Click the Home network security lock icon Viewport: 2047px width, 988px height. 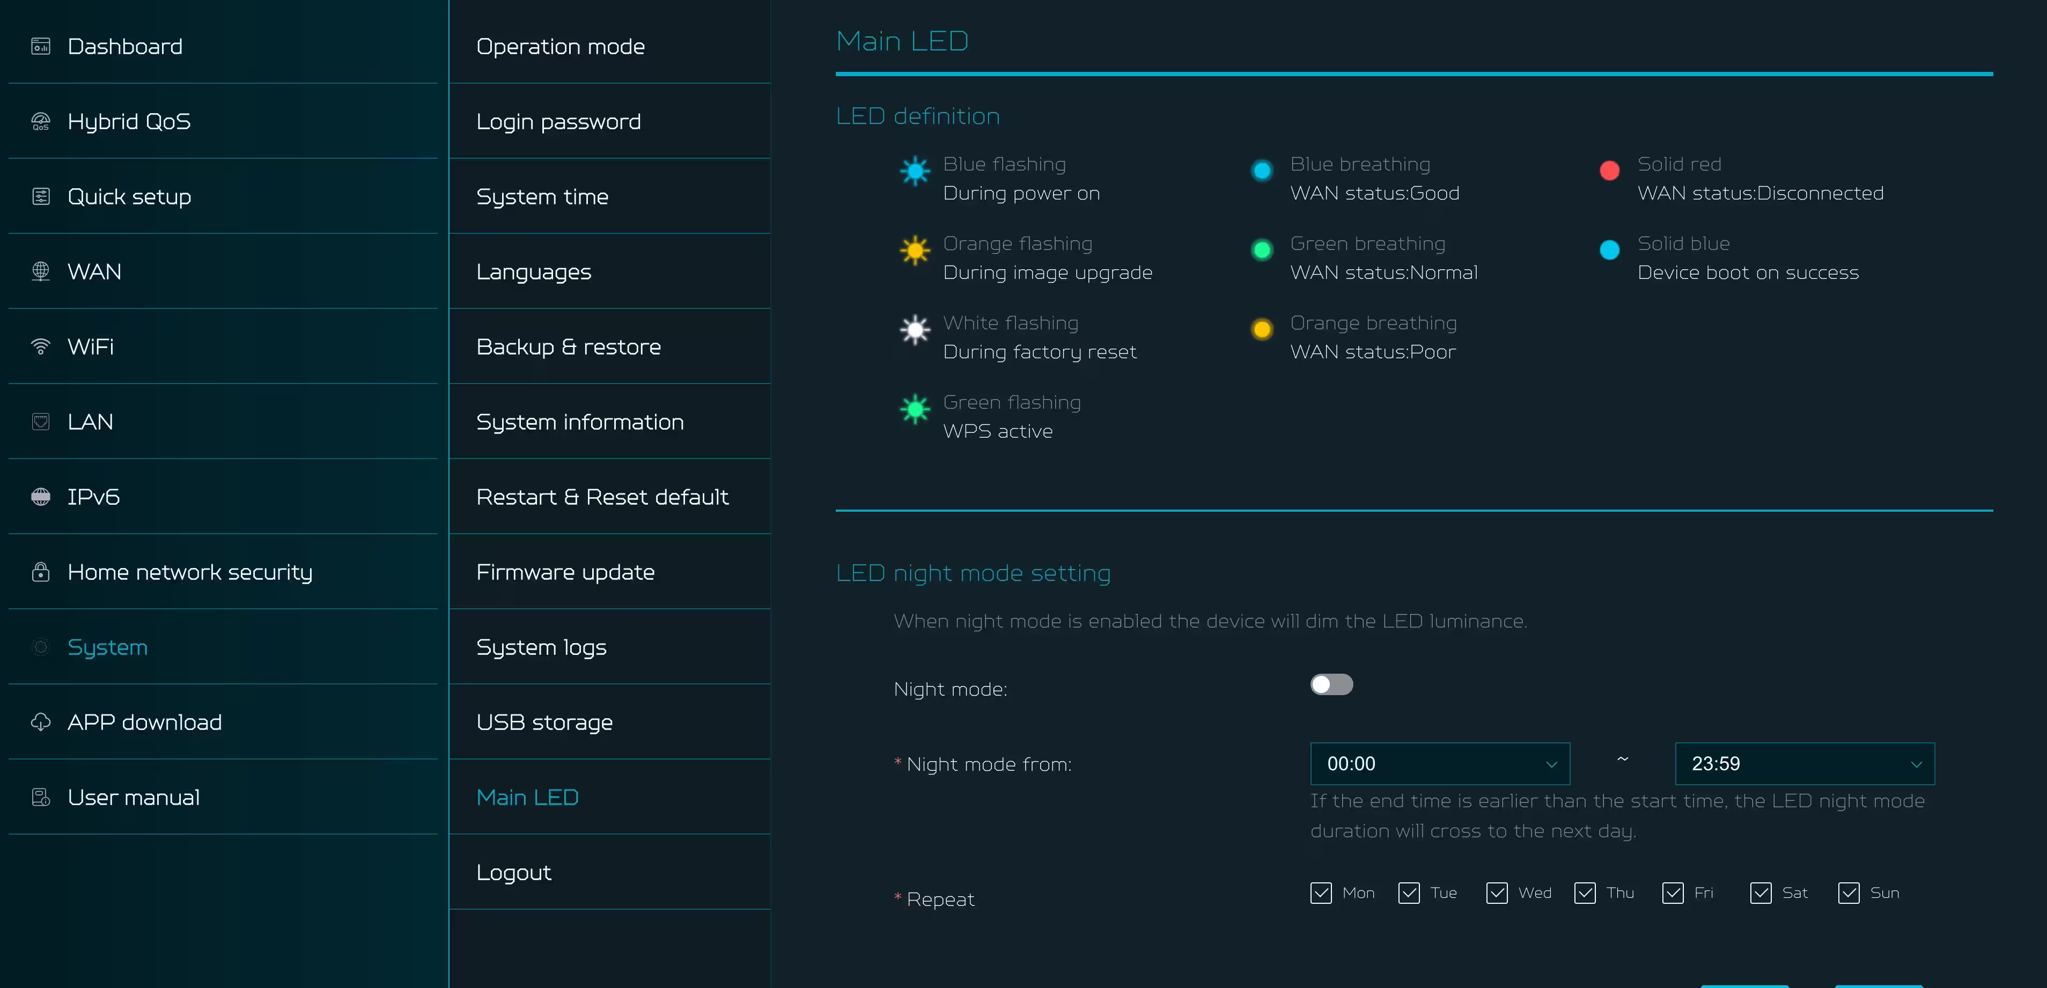41,571
